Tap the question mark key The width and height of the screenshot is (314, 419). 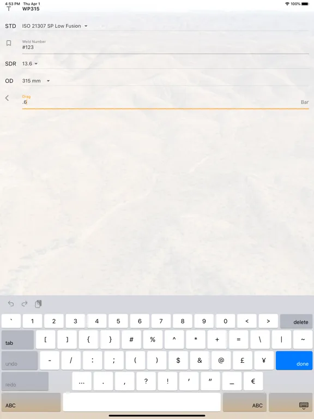tap(146, 381)
